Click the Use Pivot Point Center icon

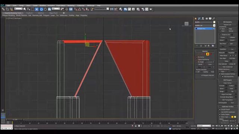(62, 9)
